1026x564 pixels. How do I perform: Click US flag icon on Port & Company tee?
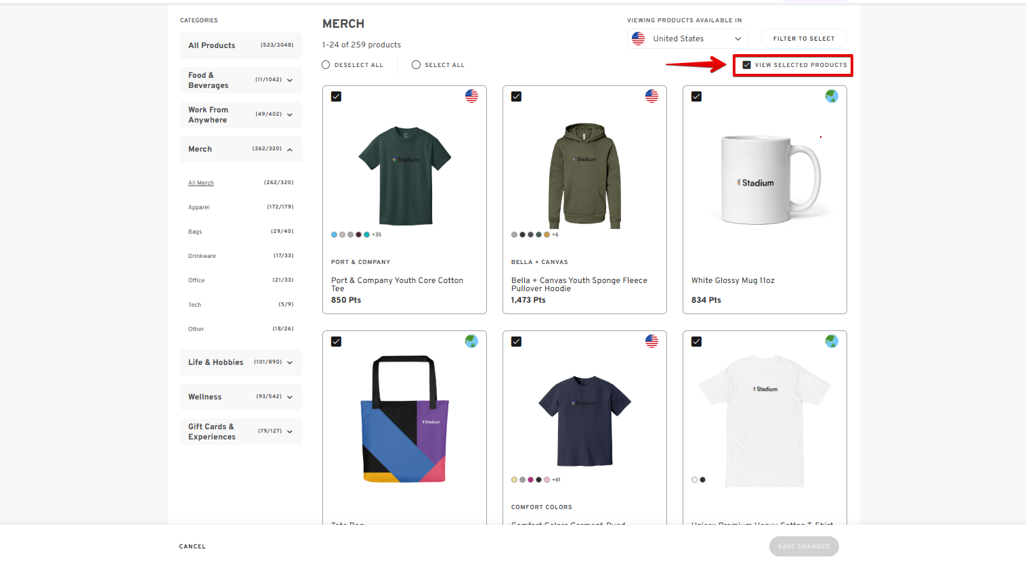(x=471, y=96)
